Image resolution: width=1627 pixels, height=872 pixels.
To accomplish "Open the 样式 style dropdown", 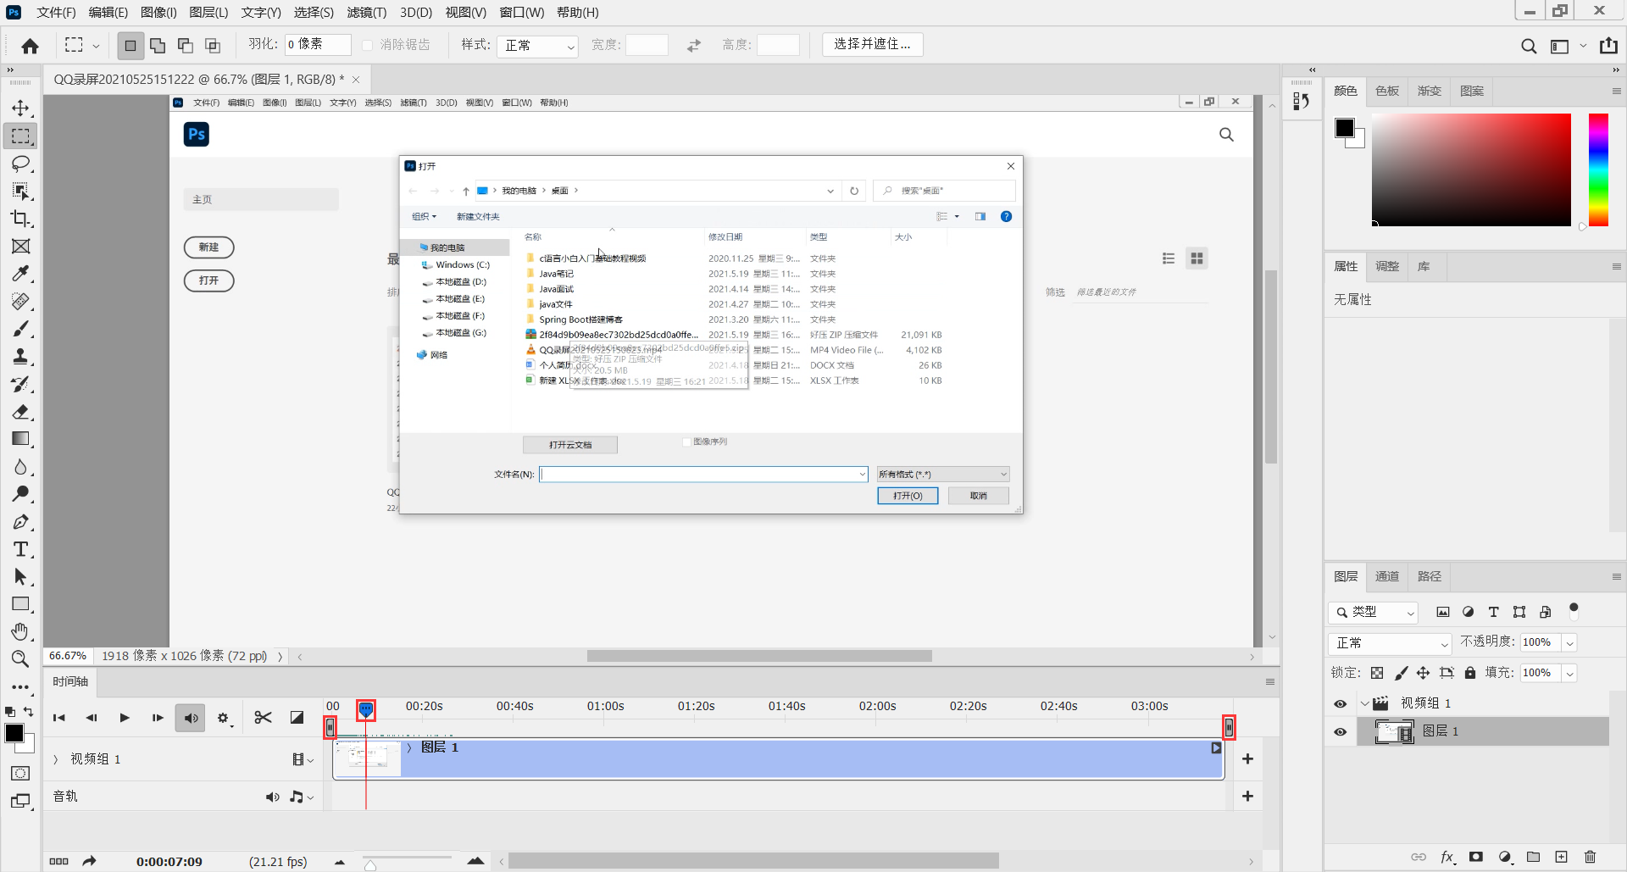I will pyautogui.click(x=538, y=45).
